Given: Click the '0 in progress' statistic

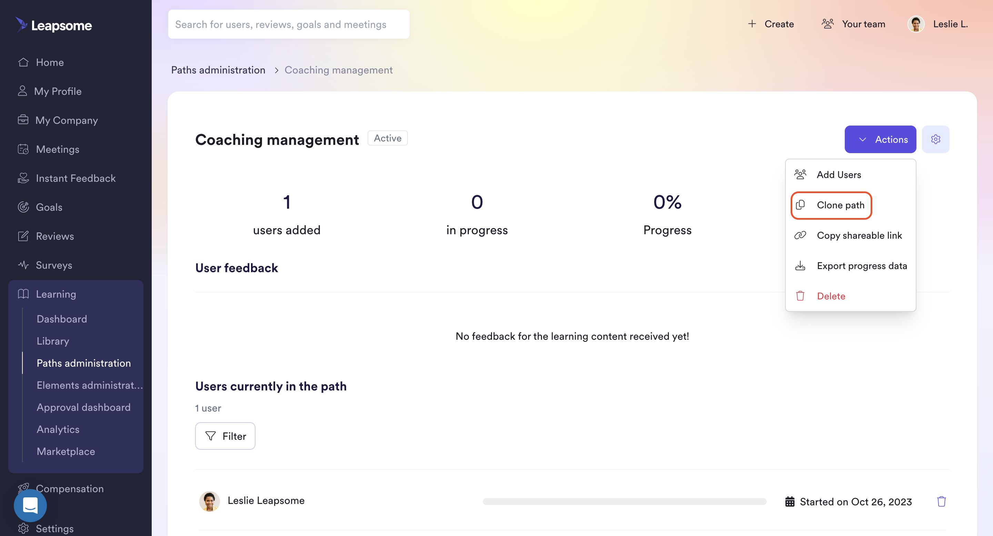Looking at the screenshot, I should click(477, 215).
